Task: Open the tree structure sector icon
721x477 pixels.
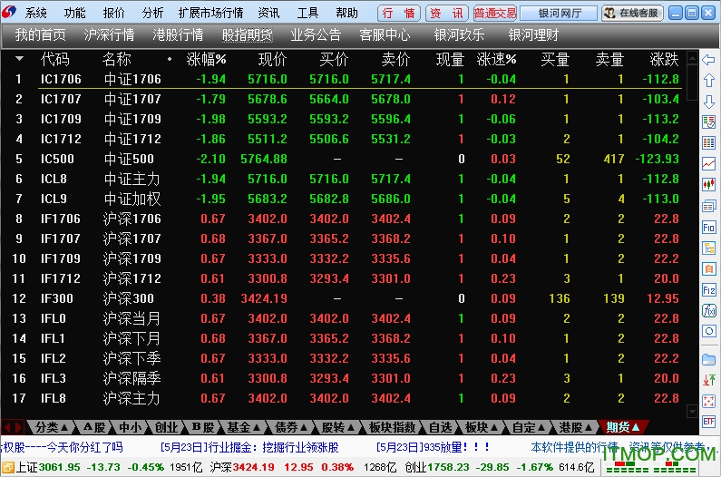Action: click(708, 248)
